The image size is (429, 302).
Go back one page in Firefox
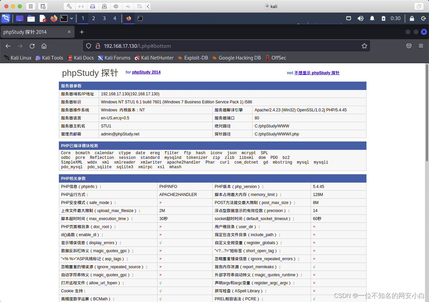[x=8, y=46]
